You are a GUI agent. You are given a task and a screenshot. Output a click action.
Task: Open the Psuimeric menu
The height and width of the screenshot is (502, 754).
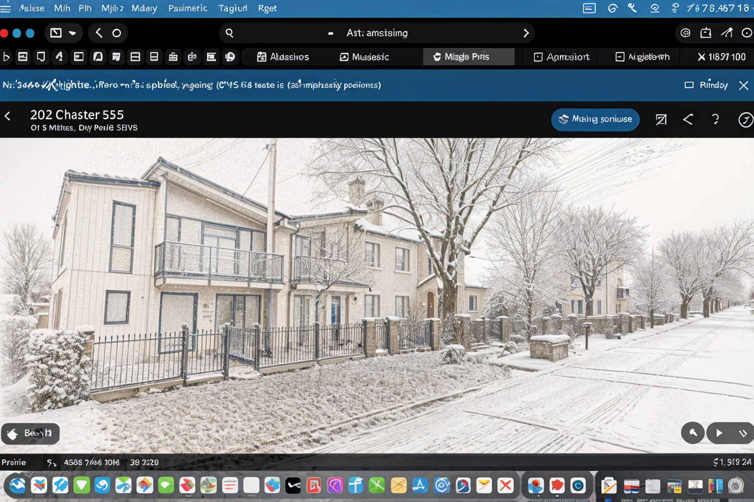click(188, 8)
